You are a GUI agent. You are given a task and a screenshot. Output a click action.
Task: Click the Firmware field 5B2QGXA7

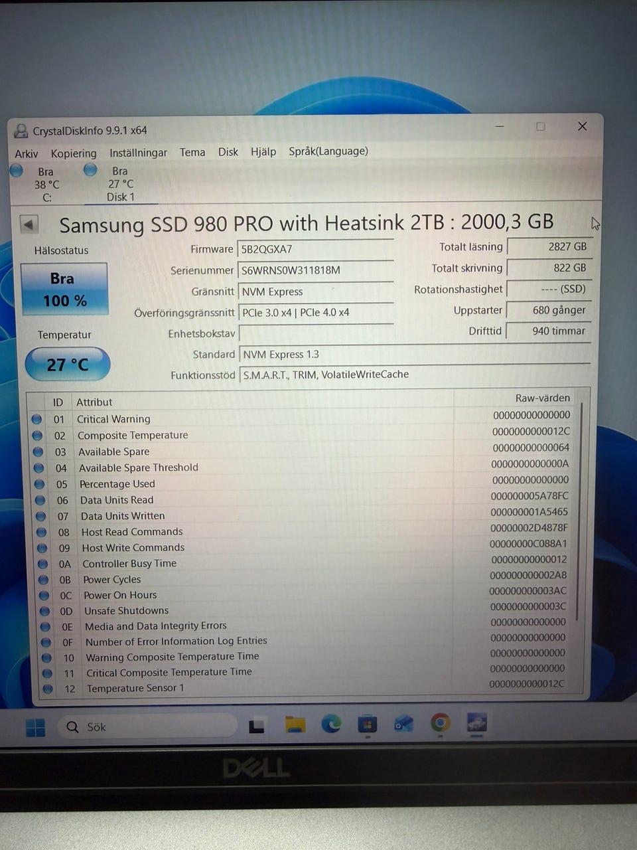[x=315, y=249]
